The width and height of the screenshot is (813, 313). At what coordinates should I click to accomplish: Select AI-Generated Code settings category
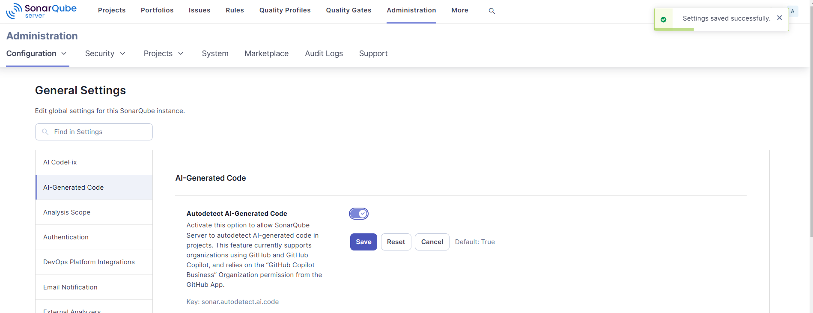click(94, 188)
